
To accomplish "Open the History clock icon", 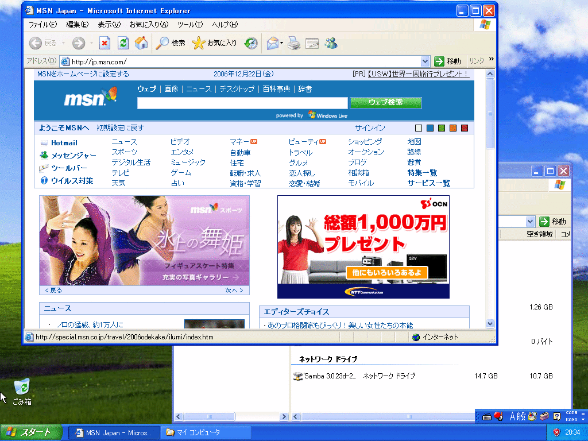I will 251,43.
